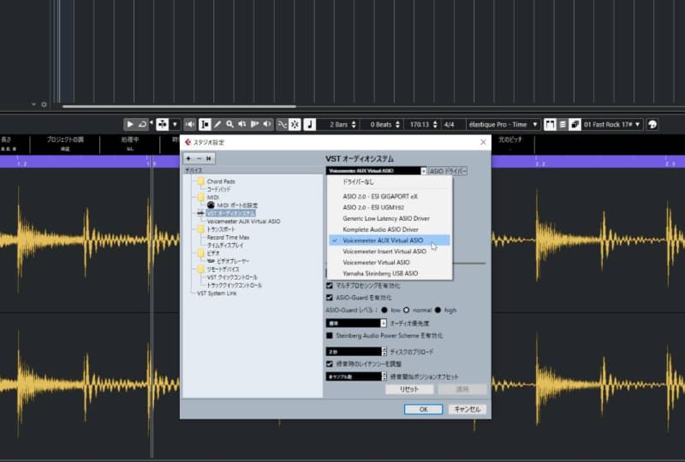Choose Generic Low Latency ASIO Driver
685x462 pixels.
[390, 218]
